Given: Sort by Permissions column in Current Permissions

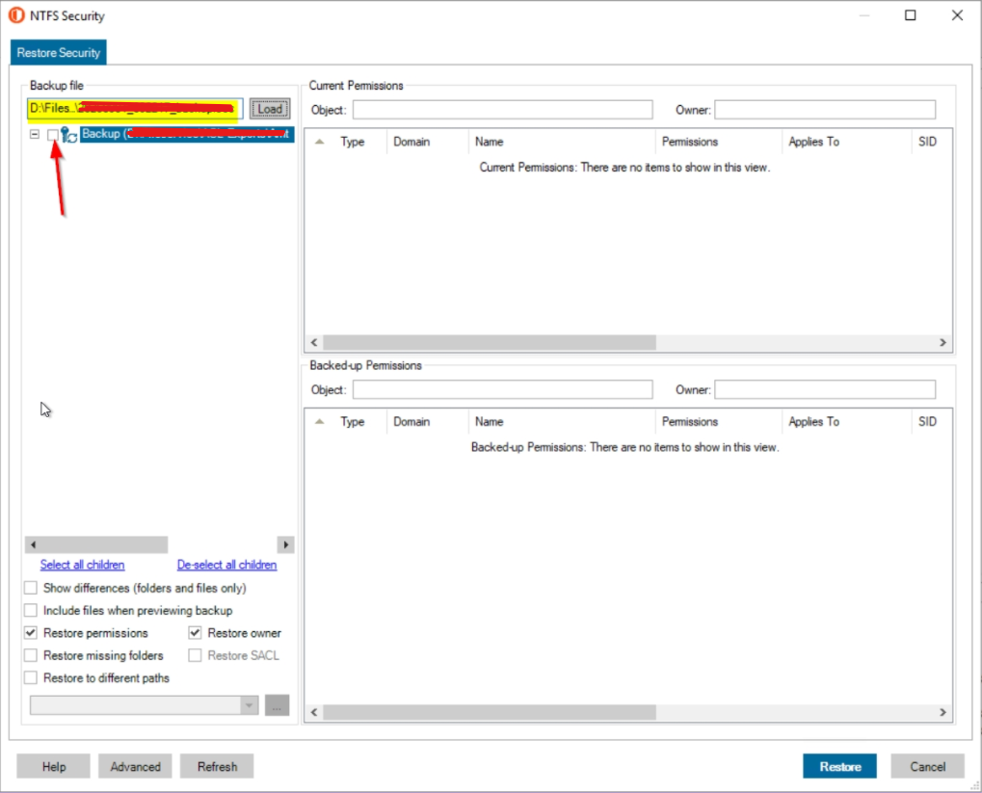Looking at the screenshot, I should point(689,142).
